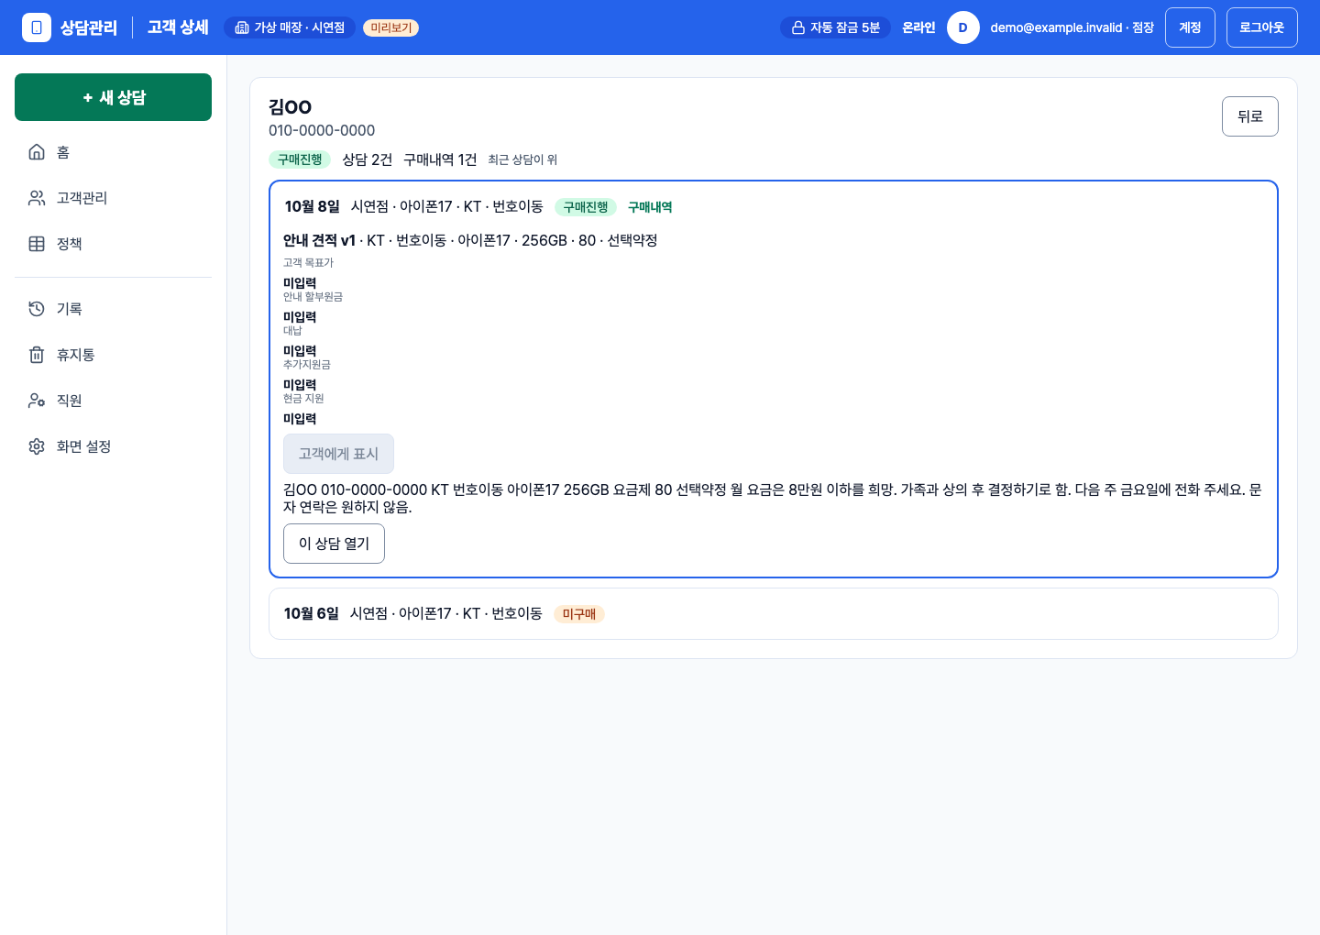Open the 직원 sidebar menu
The image size is (1320, 935).
113,401
